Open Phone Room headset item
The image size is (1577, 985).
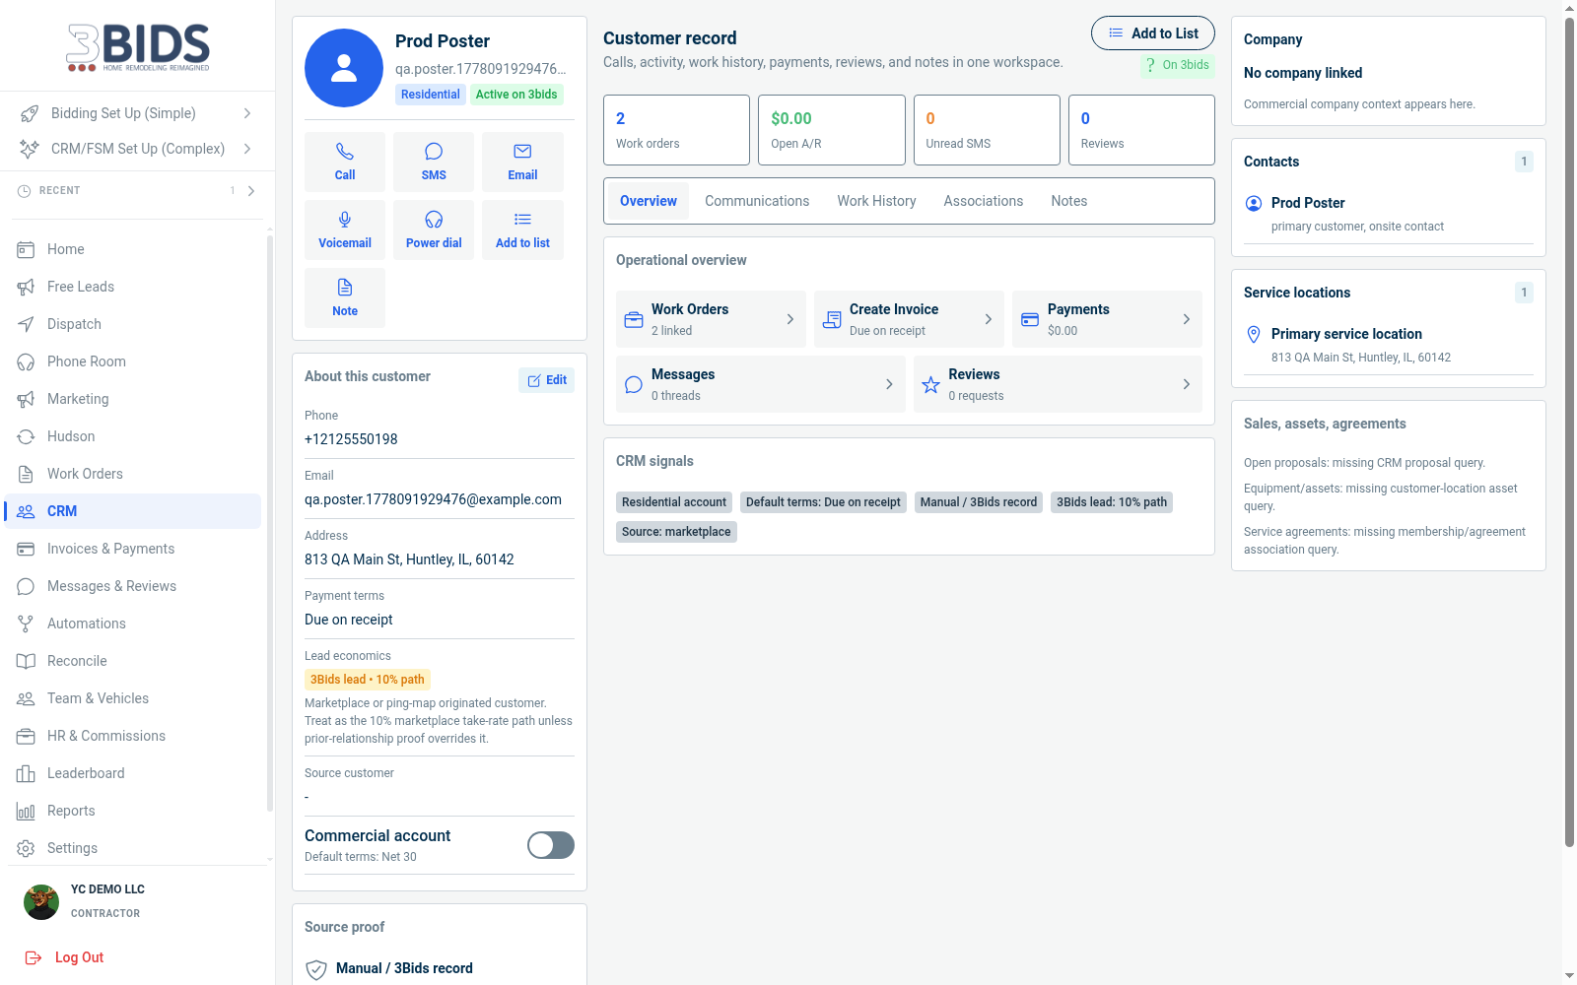tap(133, 361)
